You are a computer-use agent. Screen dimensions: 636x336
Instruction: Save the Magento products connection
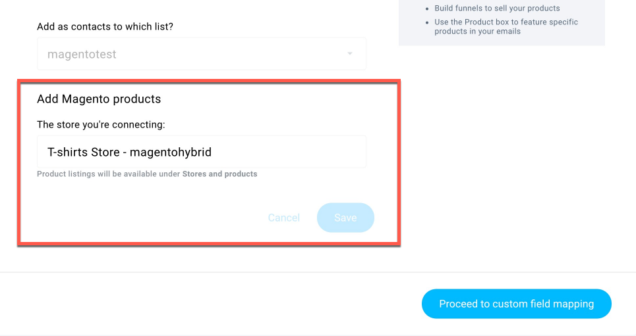(x=345, y=218)
